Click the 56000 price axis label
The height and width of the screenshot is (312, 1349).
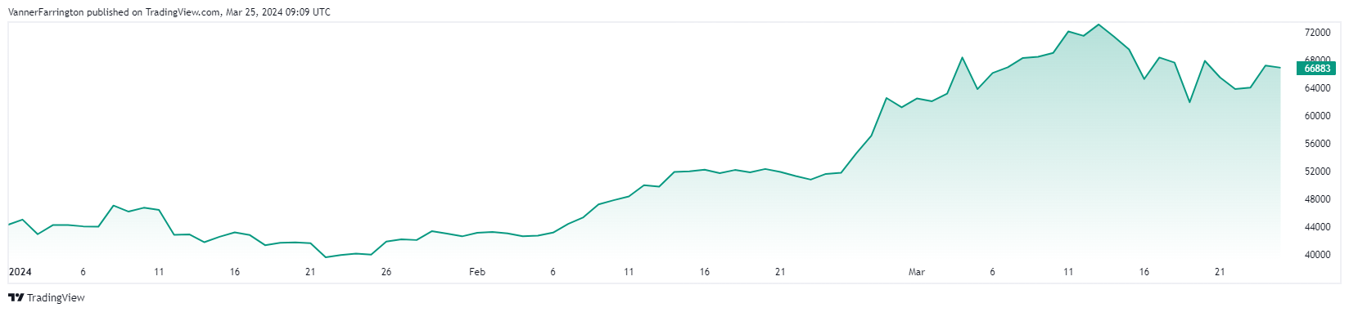(1317, 144)
